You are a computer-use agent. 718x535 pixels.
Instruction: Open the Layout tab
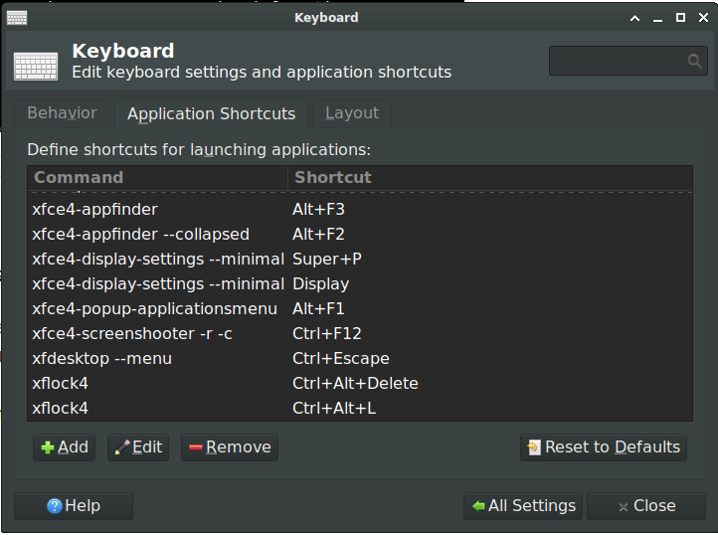352,113
